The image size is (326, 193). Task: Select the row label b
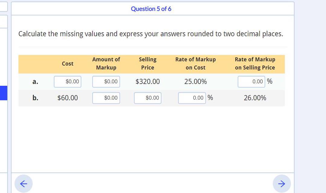click(x=35, y=98)
